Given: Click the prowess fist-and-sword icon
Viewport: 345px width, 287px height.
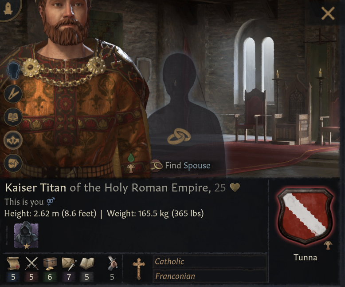Looking at the screenshot, I should click(x=112, y=264).
